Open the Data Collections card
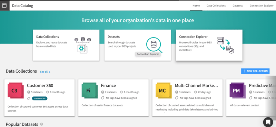This screenshot has height=127, width=276. pyautogui.click(x=66, y=45)
